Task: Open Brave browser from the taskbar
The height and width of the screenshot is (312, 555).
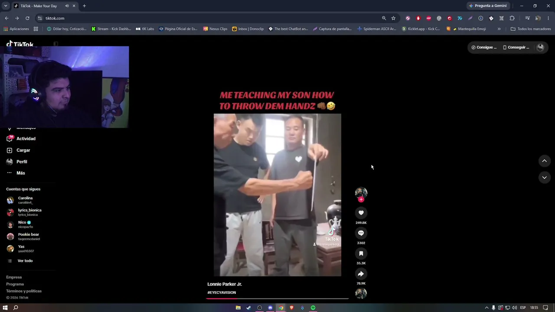Action: (291, 308)
